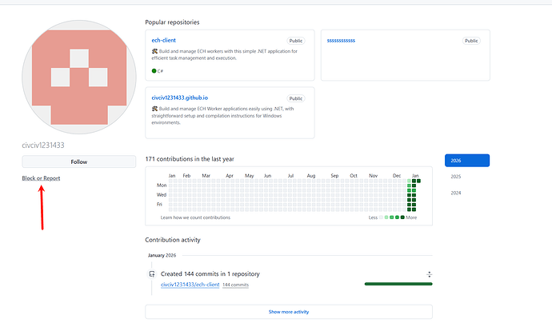Click the tools emoji in github.io description
552x323 pixels.
click(x=154, y=109)
